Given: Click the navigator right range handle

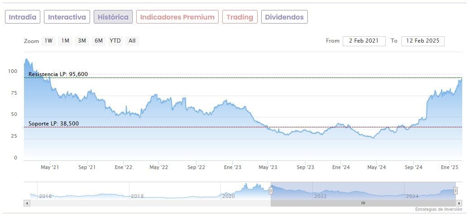Looking at the screenshot, I should point(455,191).
